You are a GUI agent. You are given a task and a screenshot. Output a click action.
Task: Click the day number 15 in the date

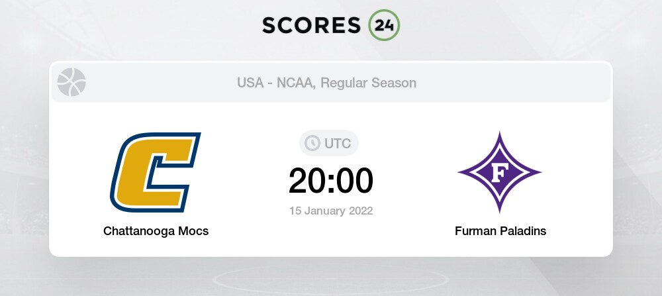(x=295, y=211)
